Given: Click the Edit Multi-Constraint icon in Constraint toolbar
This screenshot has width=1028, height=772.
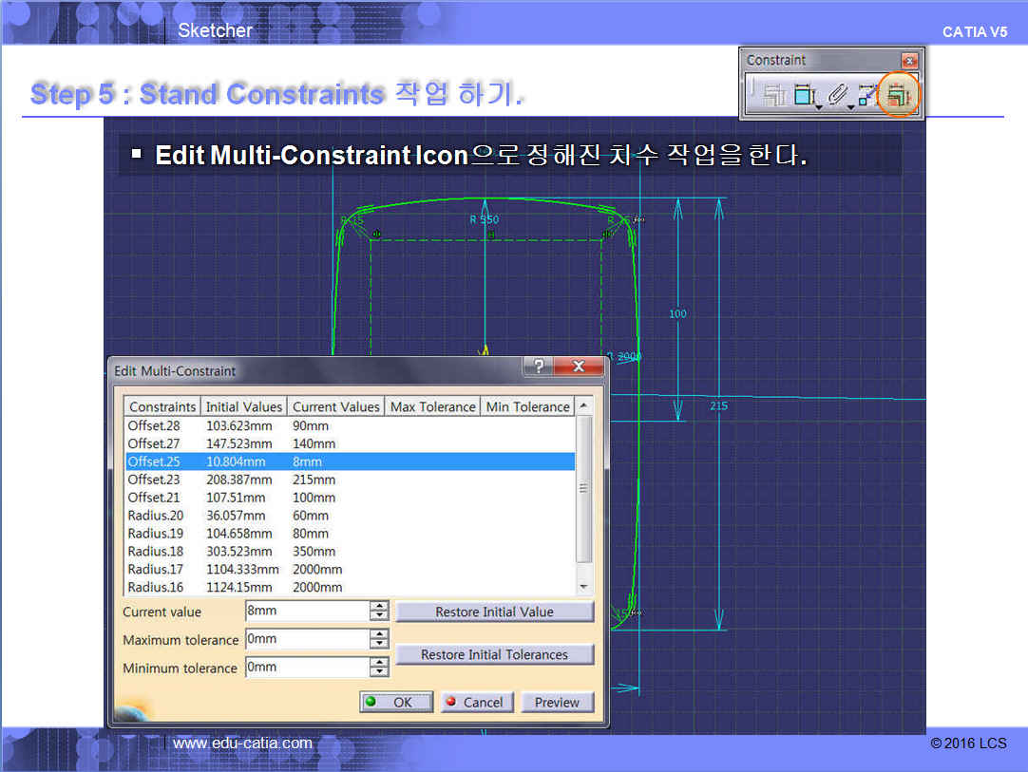Looking at the screenshot, I should [x=898, y=95].
